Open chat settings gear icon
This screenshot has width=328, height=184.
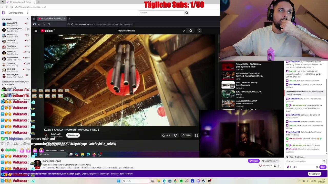tap(317, 167)
